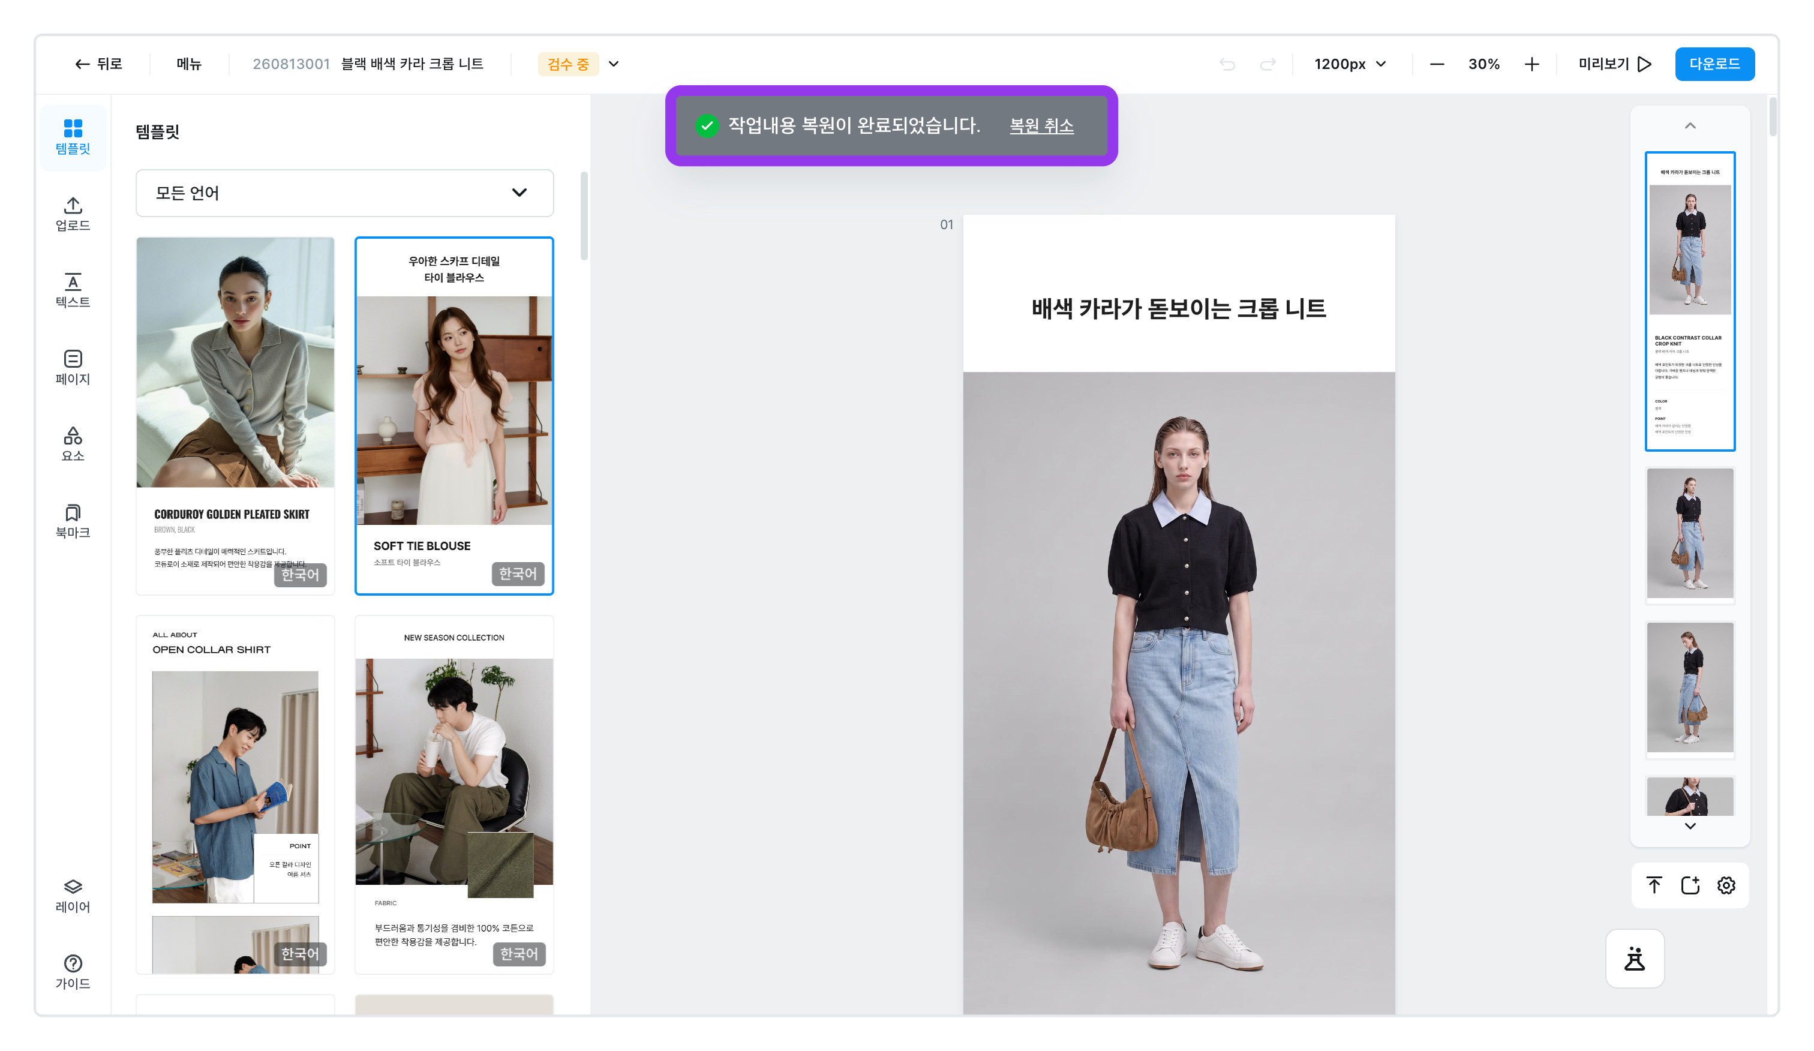Open the 템플릿 sidebar panel

pyautogui.click(x=73, y=137)
